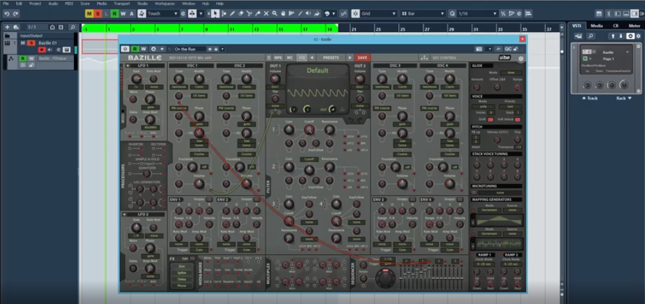Click the Add Track plus icon

pyautogui.click(x=7, y=27)
